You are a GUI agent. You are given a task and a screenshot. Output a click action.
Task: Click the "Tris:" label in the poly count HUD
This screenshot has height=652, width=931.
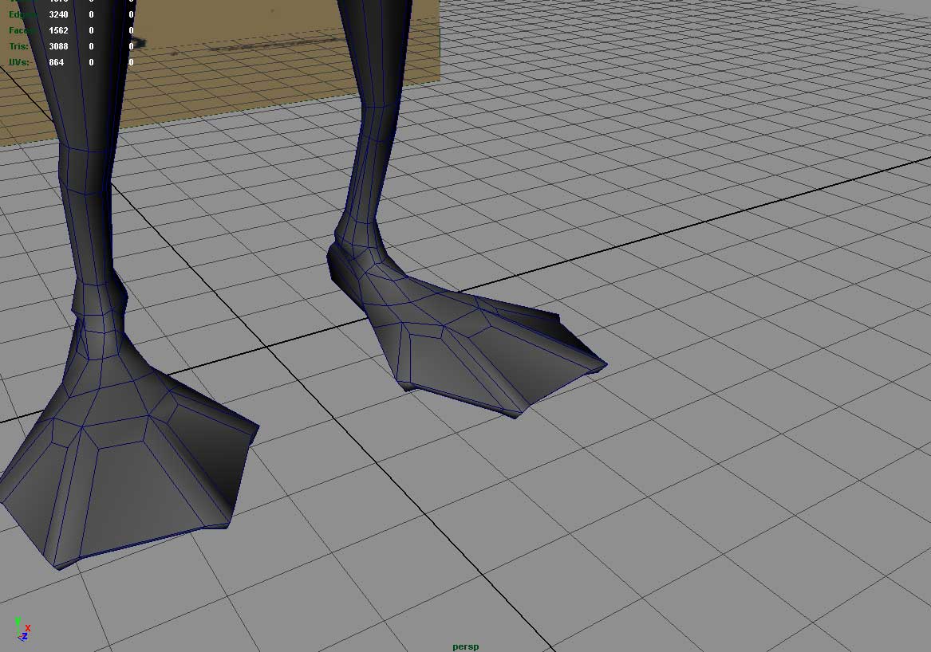tap(18, 46)
